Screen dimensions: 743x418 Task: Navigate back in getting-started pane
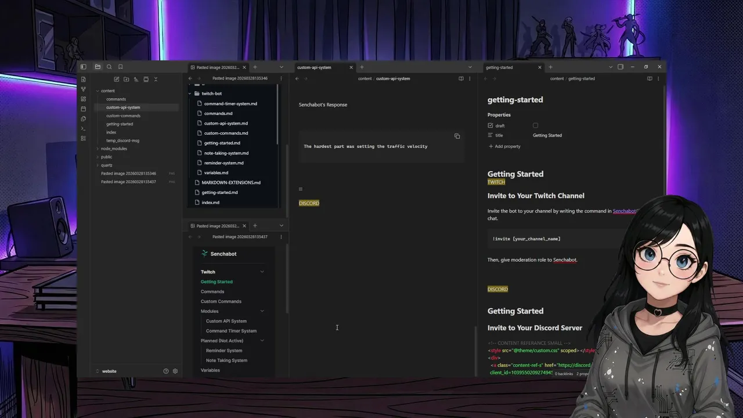(x=487, y=78)
